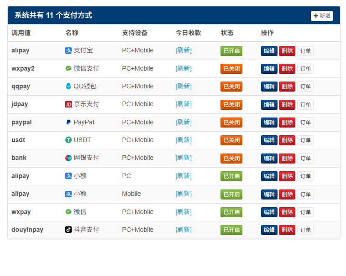346x276 pixels.
Task: Open 订单 for 小额 PC row
Action: pyautogui.click(x=305, y=176)
